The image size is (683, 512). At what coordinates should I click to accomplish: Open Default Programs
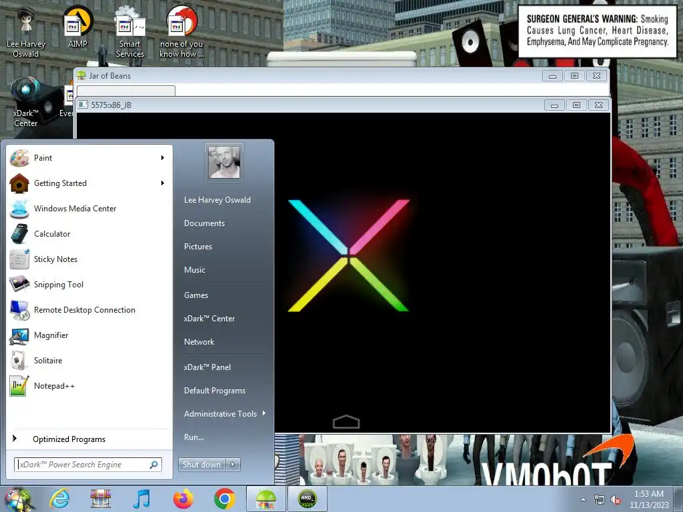[x=215, y=391]
